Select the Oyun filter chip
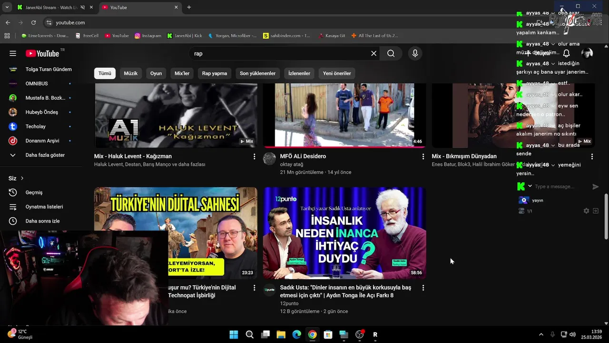609x343 pixels. pyautogui.click(x=156, y=73)
